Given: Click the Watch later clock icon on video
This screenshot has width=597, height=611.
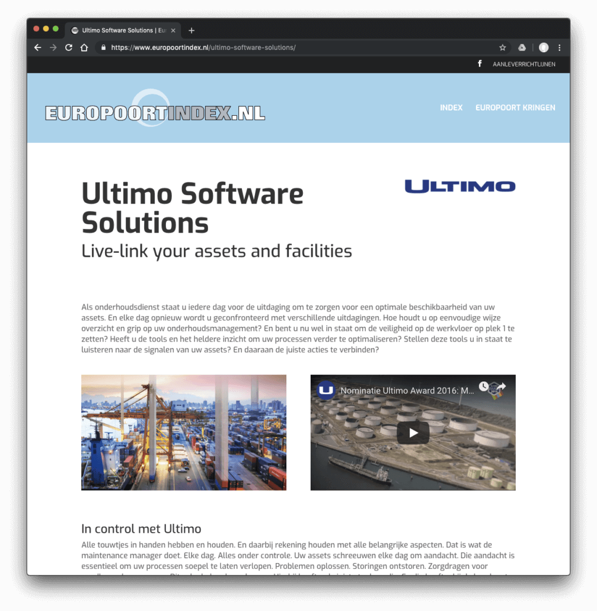Looking at the screenshot, I should (x=483, y=386).
